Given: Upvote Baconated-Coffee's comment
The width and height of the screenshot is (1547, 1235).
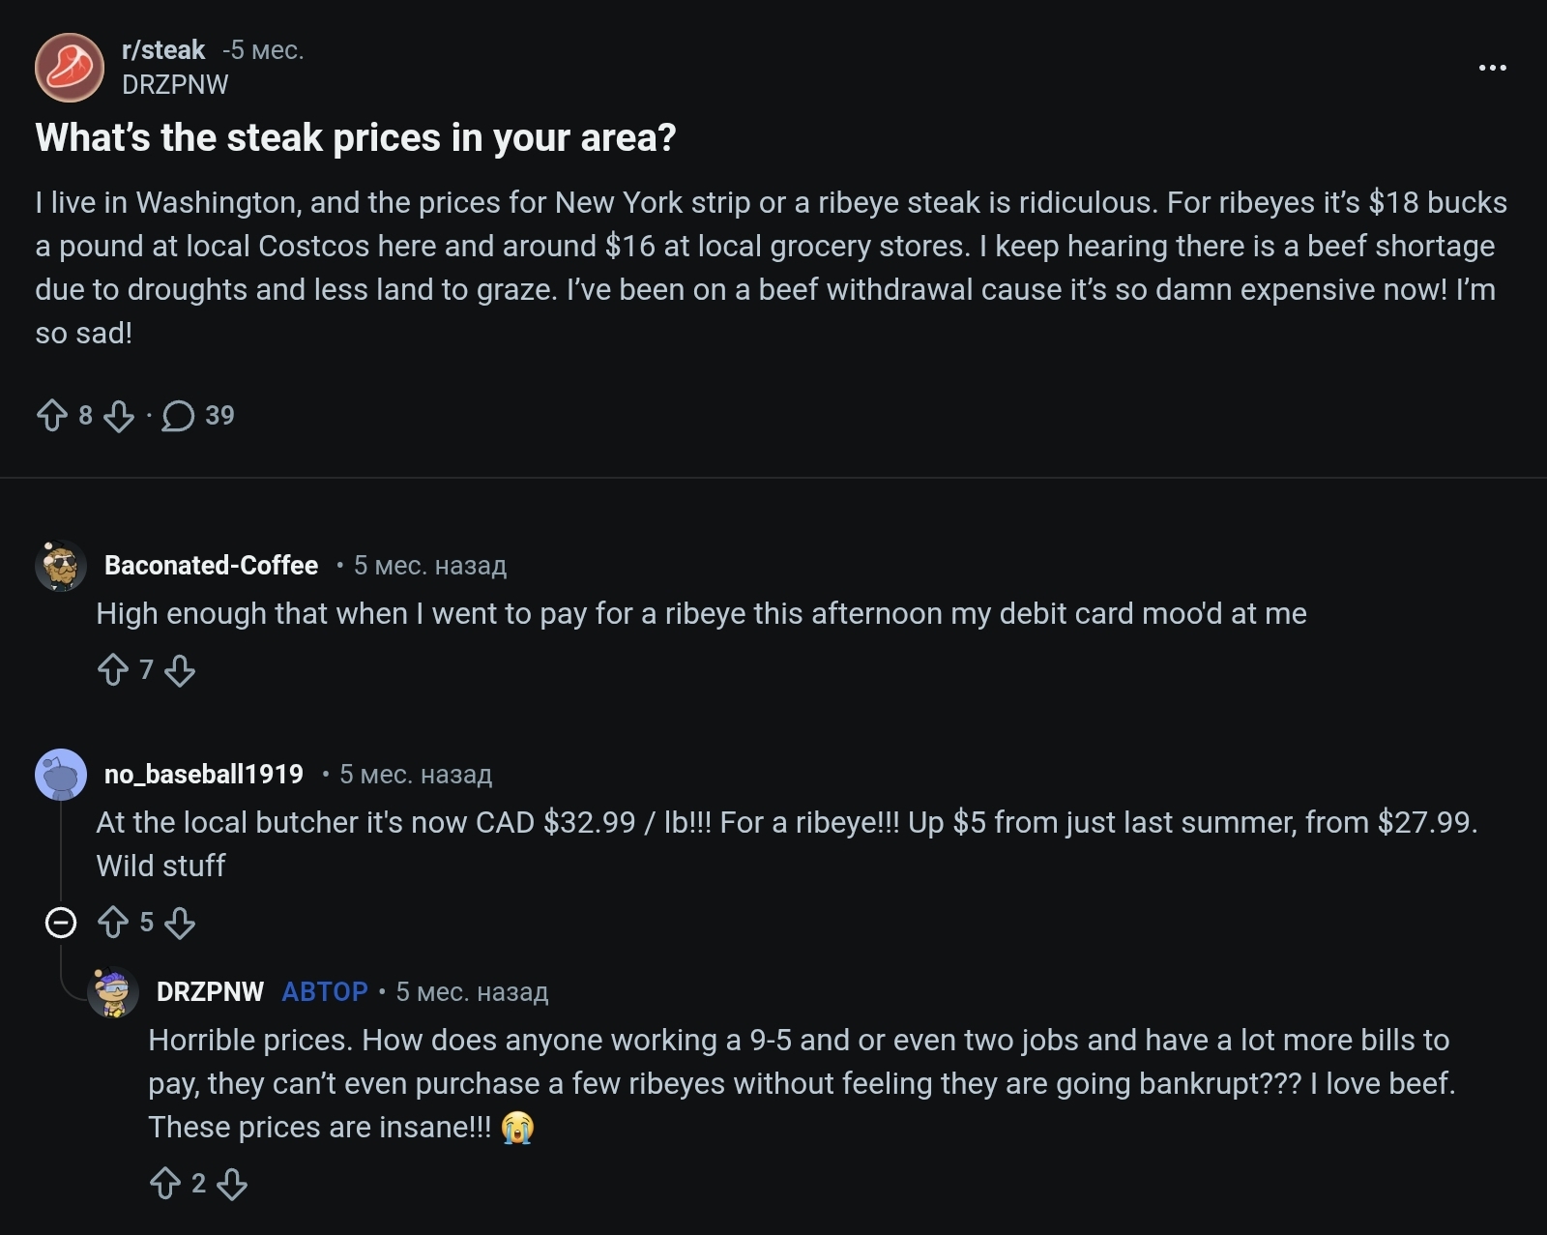Looking at the screenshot, I should [x=113, y=670].
